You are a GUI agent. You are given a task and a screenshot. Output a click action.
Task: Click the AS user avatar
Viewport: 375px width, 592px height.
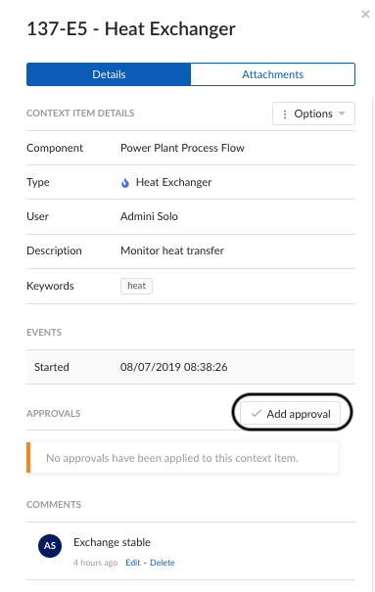pyautogui.click(x=50, y=546)
